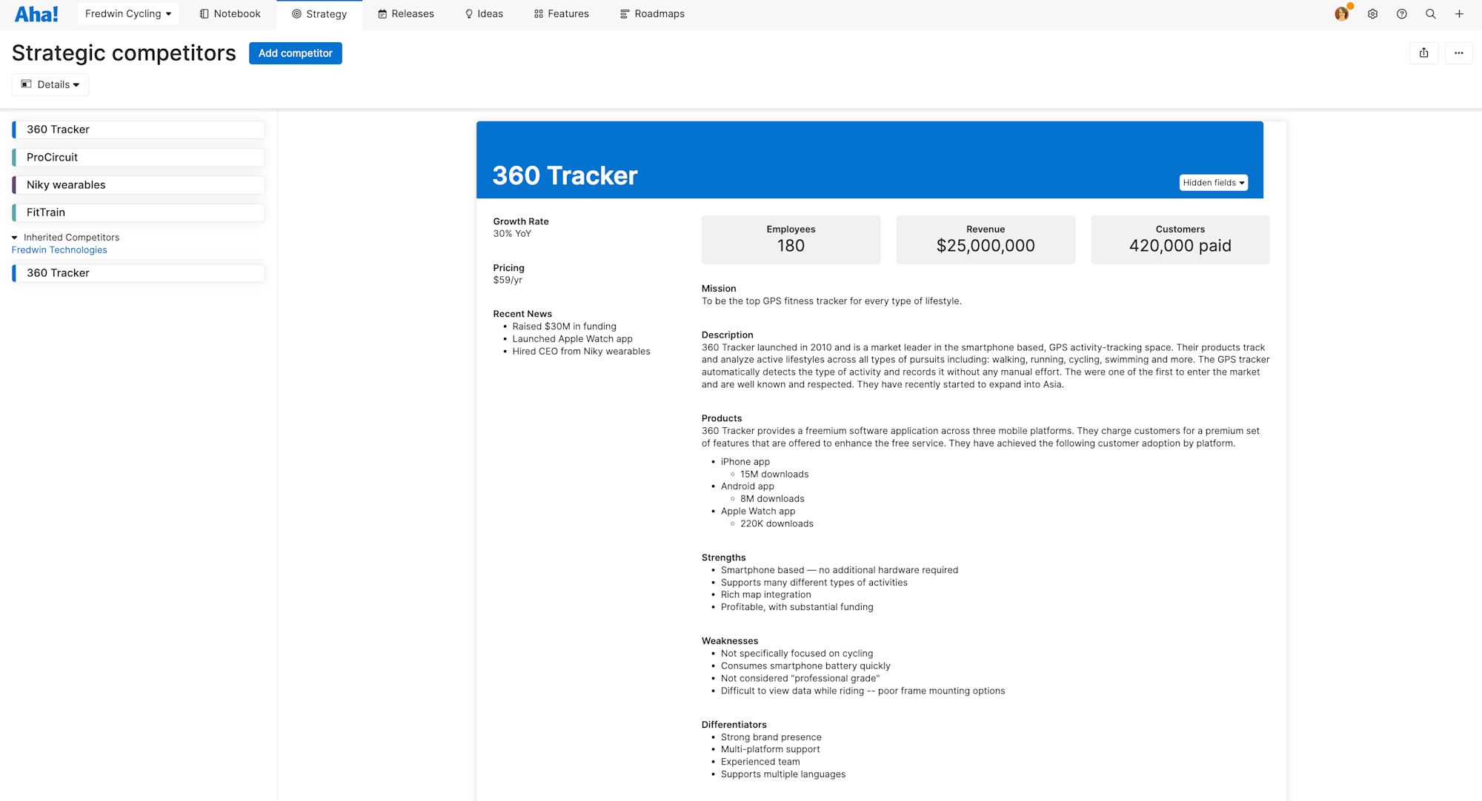Click the share/export icon near top right
1482x801 pixels.
[1423, 53]
